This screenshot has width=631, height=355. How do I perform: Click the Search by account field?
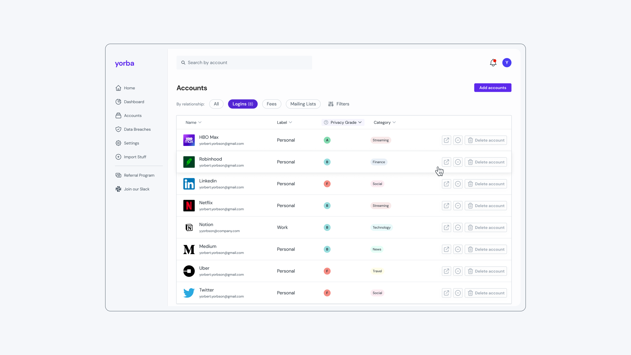(244, 63)
